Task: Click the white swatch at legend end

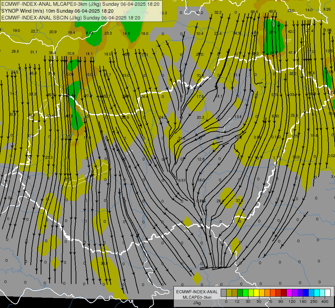Action: (328, 293)
